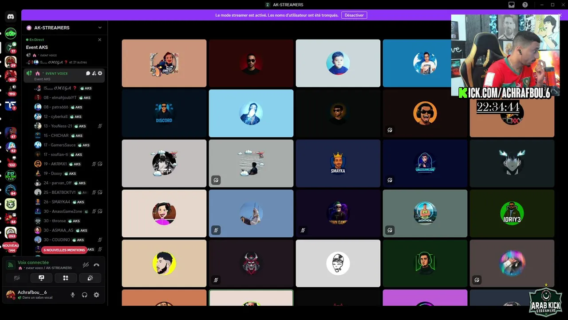Open the help icon in title bar

click(x=525, y=5)
